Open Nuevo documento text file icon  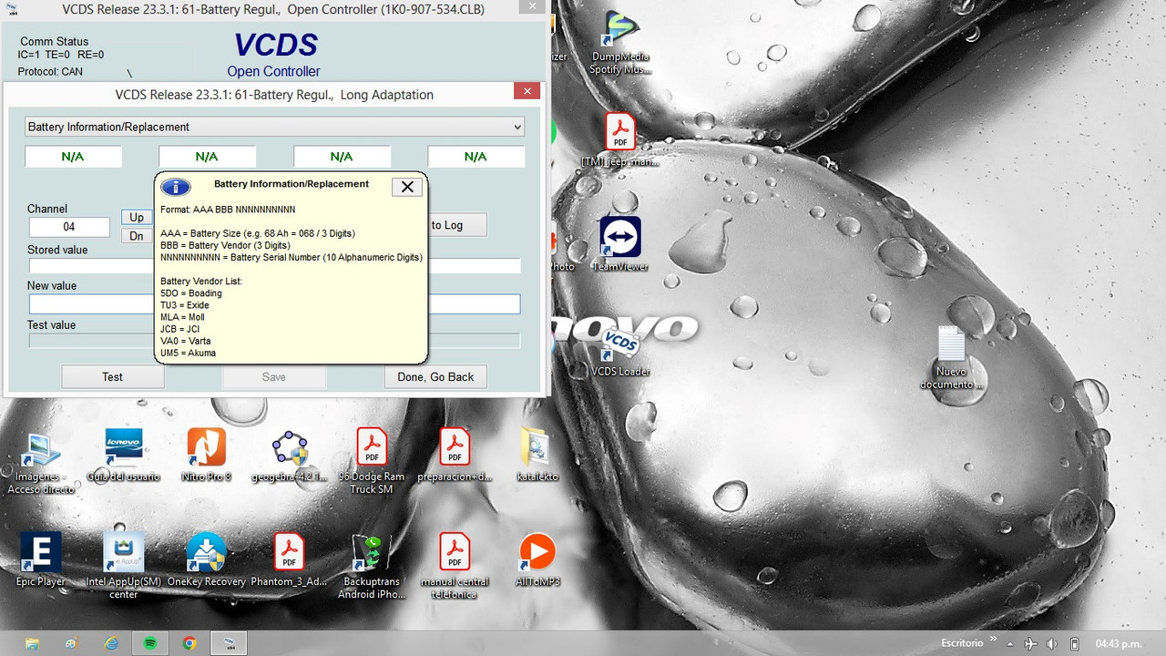tap(951, 358)
